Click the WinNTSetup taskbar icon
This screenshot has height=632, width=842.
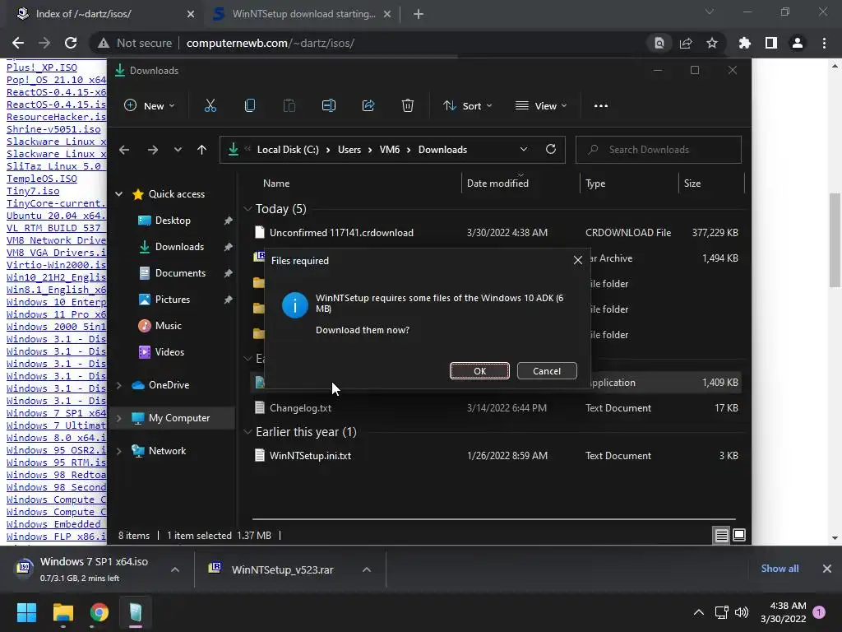click(x=136, y=612)
